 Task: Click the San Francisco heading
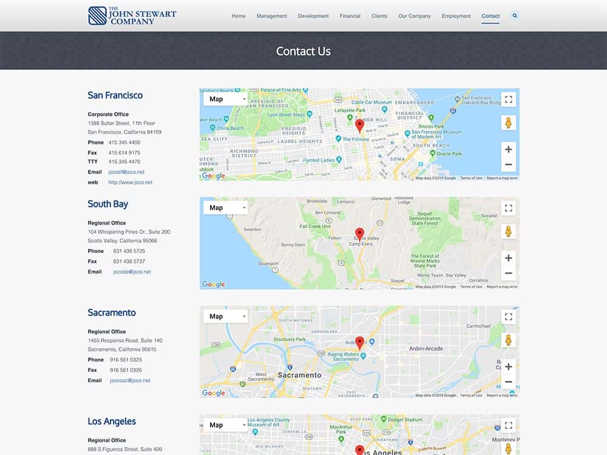click(115, 95)
